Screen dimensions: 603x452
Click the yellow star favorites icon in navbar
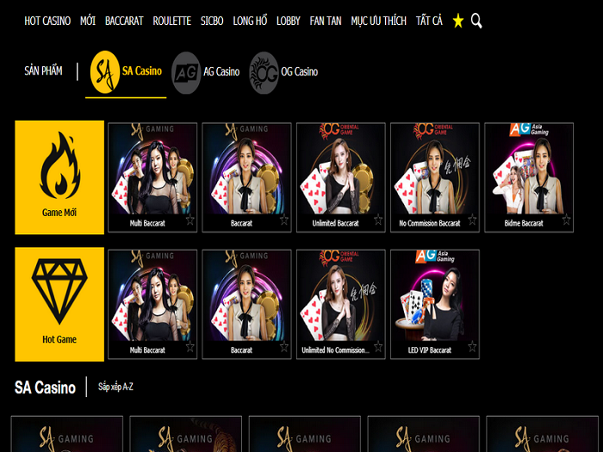tap(457, 21)
